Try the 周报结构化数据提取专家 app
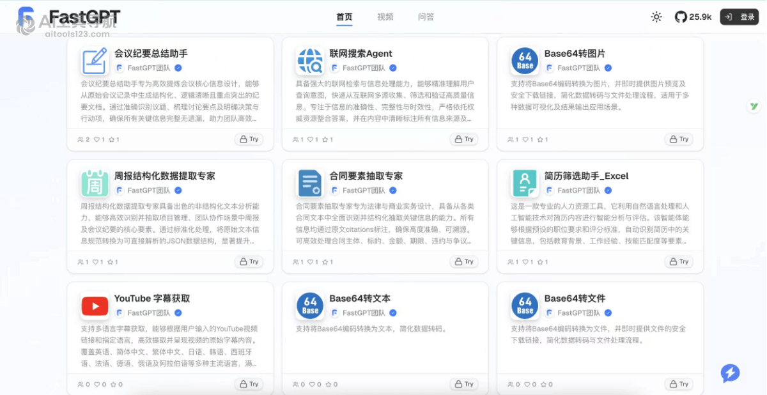This screenshot has height=395, width=767. (249, 261)
